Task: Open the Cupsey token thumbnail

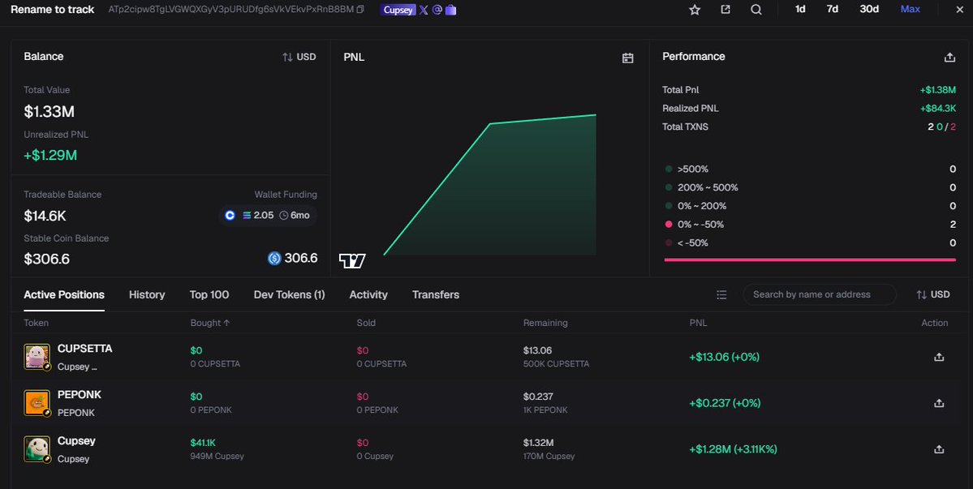Action: point(37,449)
